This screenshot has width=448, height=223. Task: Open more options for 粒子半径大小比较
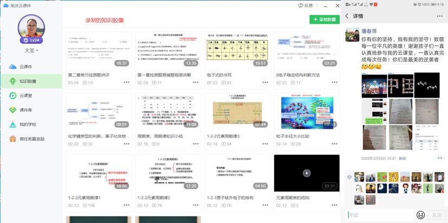(335, 144)
